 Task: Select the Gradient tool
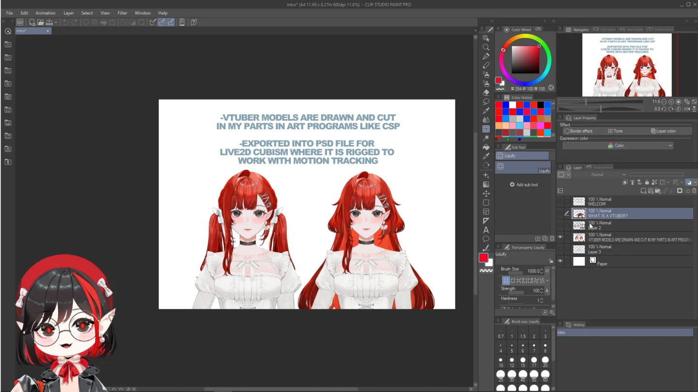486,184
